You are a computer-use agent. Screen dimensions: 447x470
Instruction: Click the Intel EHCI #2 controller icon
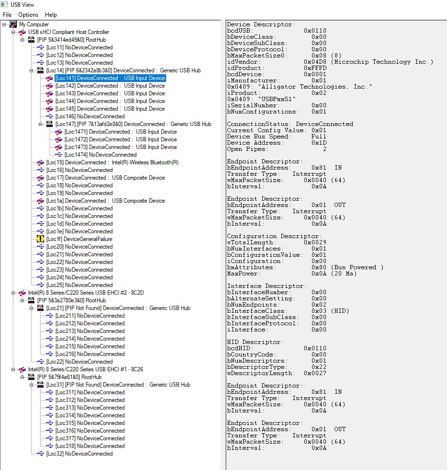[22, 293]
